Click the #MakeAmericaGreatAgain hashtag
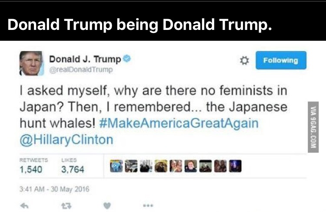This screenshot has width=326, height=212. point(179,123)
